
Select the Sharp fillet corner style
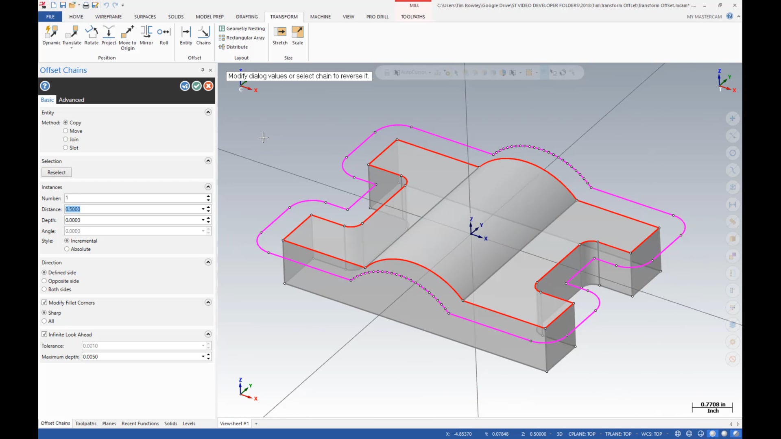click(44, 313)
